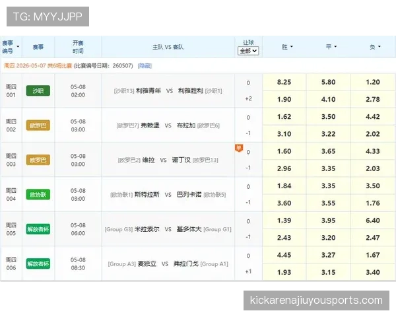Click the date row 周四 2026-05-07
Viewport: 396px width, 317px height.
click(x=198, y=66)
